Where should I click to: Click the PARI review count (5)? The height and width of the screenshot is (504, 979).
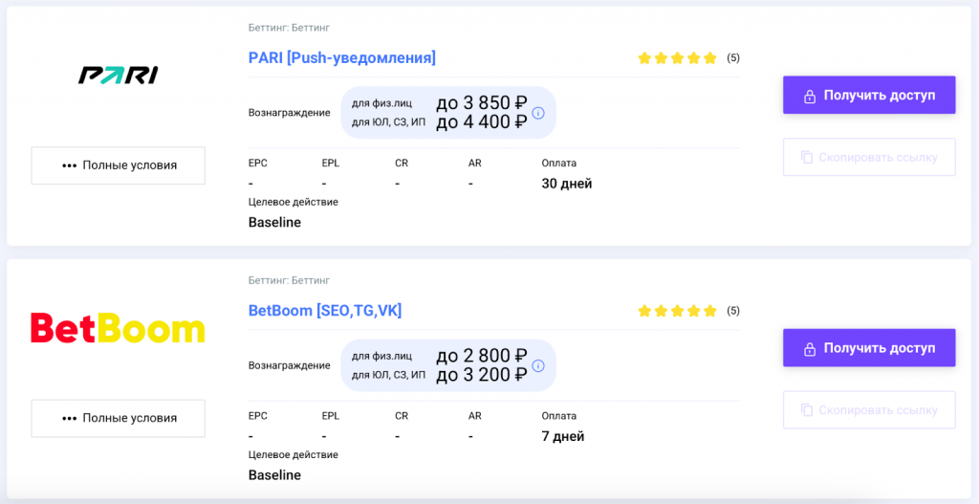(733, 58)
